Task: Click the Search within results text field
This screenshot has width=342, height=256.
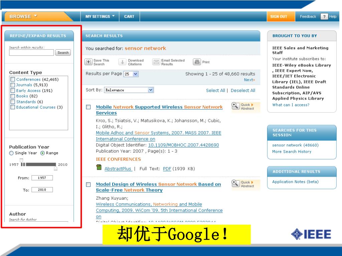Action: (31, 52)
